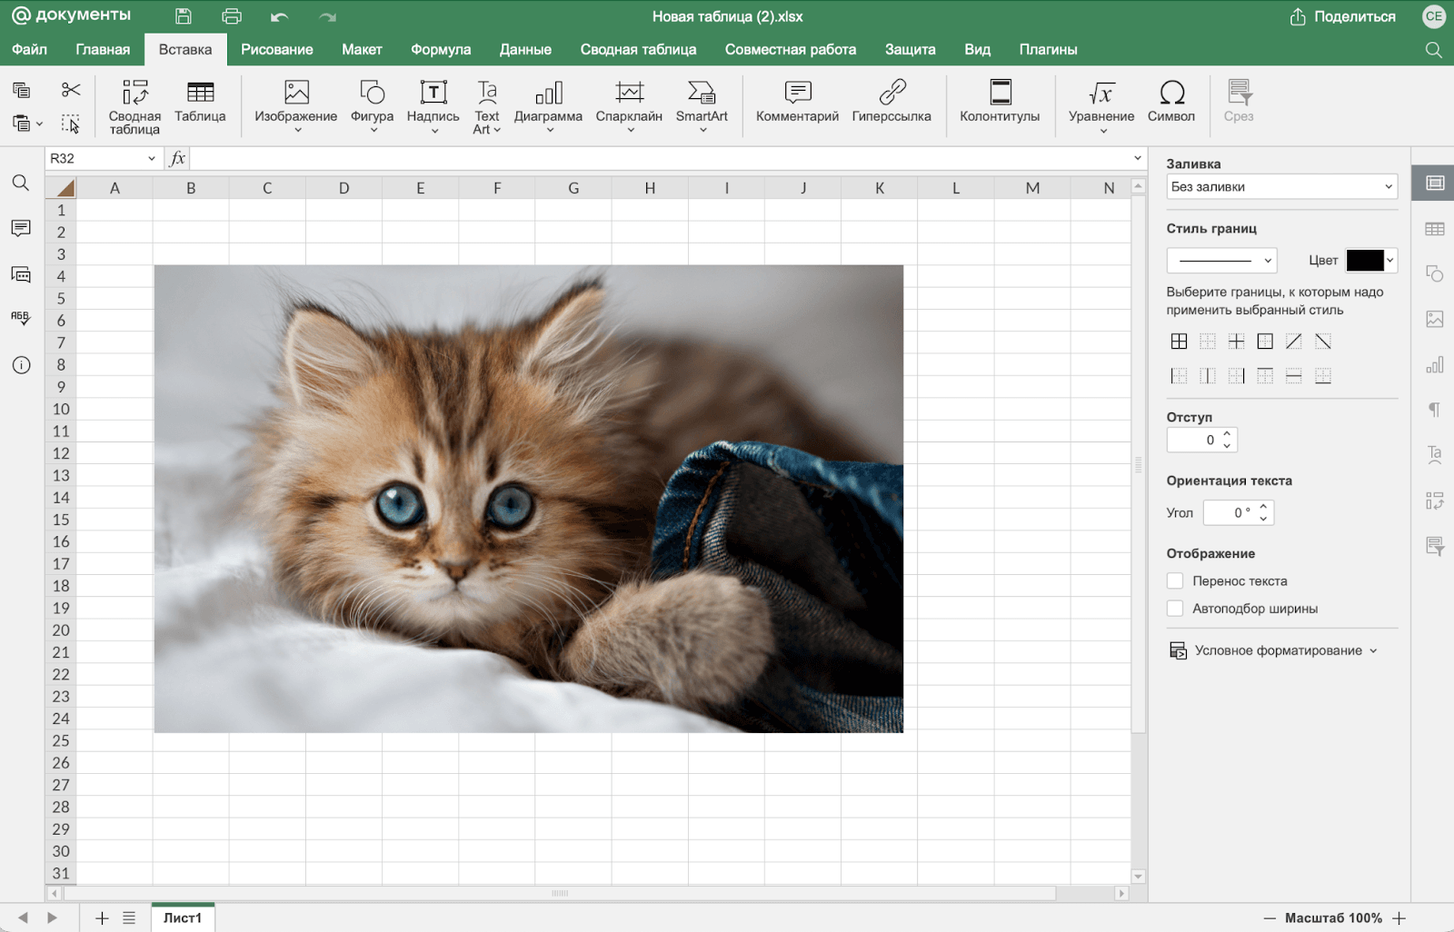Click the save icon in title bar

click(x=184, y=16)
